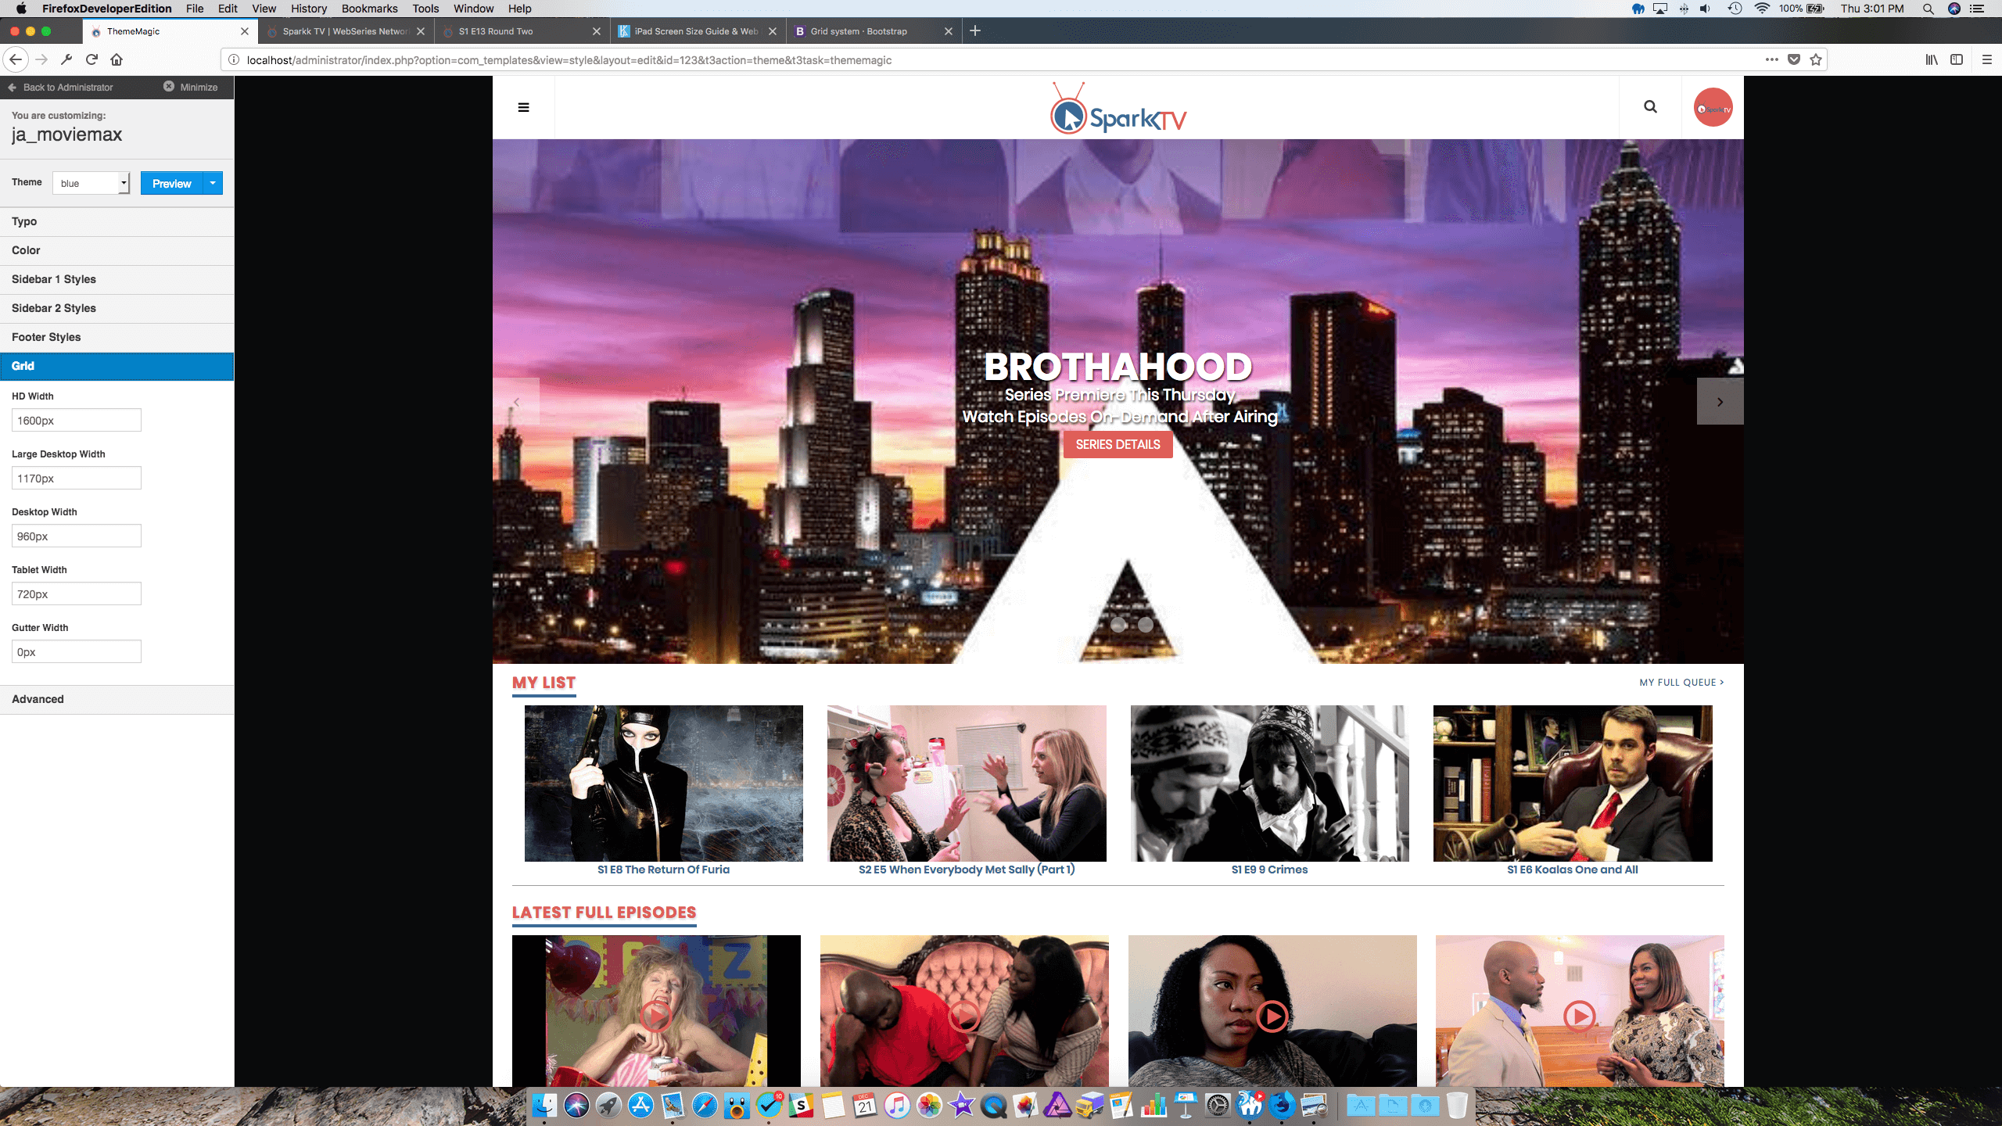Bookmark this page with the star icon
This screenshot has height=1126, width=2002.
pos(1816,59)
